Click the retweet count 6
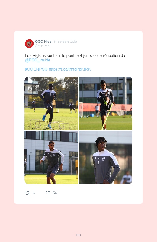Viewport: 157px width, 242px height. [x=34, y=193]
